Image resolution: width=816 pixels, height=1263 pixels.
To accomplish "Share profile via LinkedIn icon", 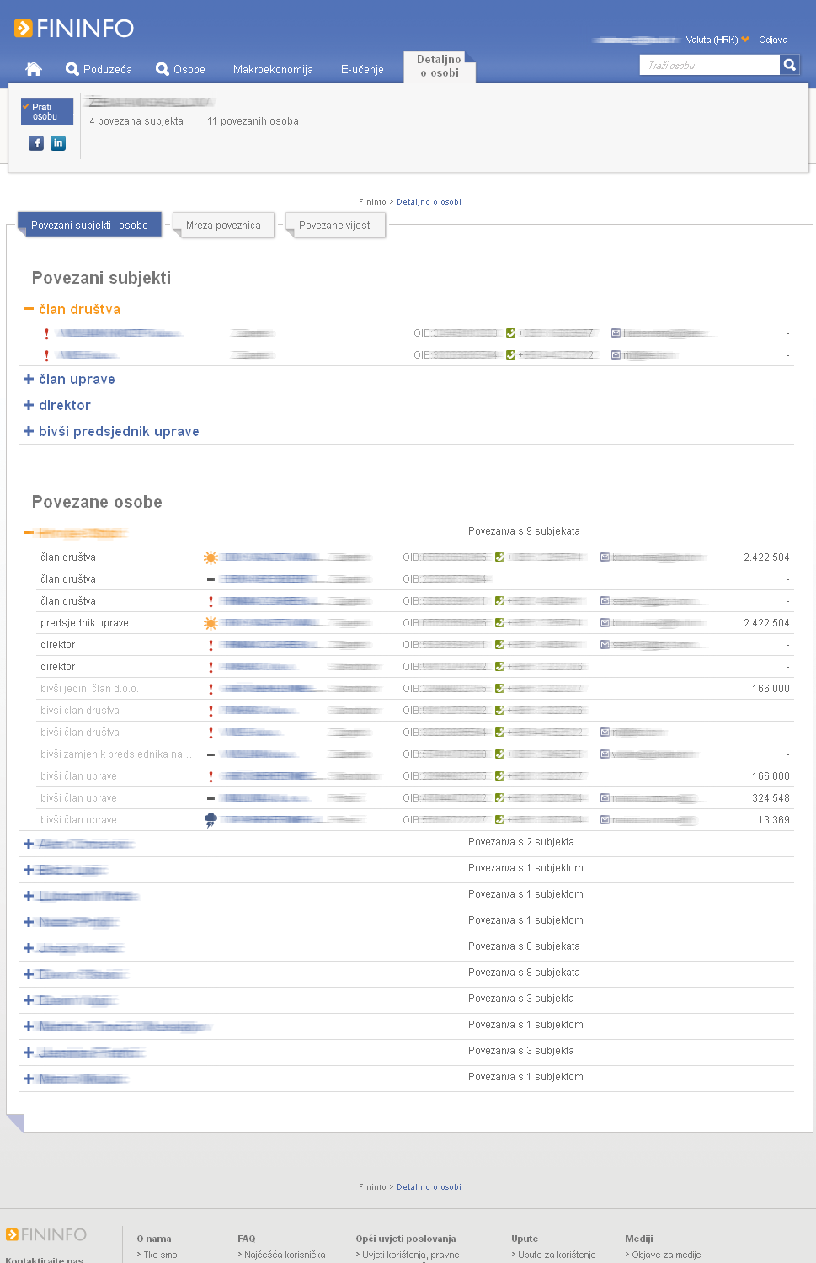I will [x=58, y=143].
